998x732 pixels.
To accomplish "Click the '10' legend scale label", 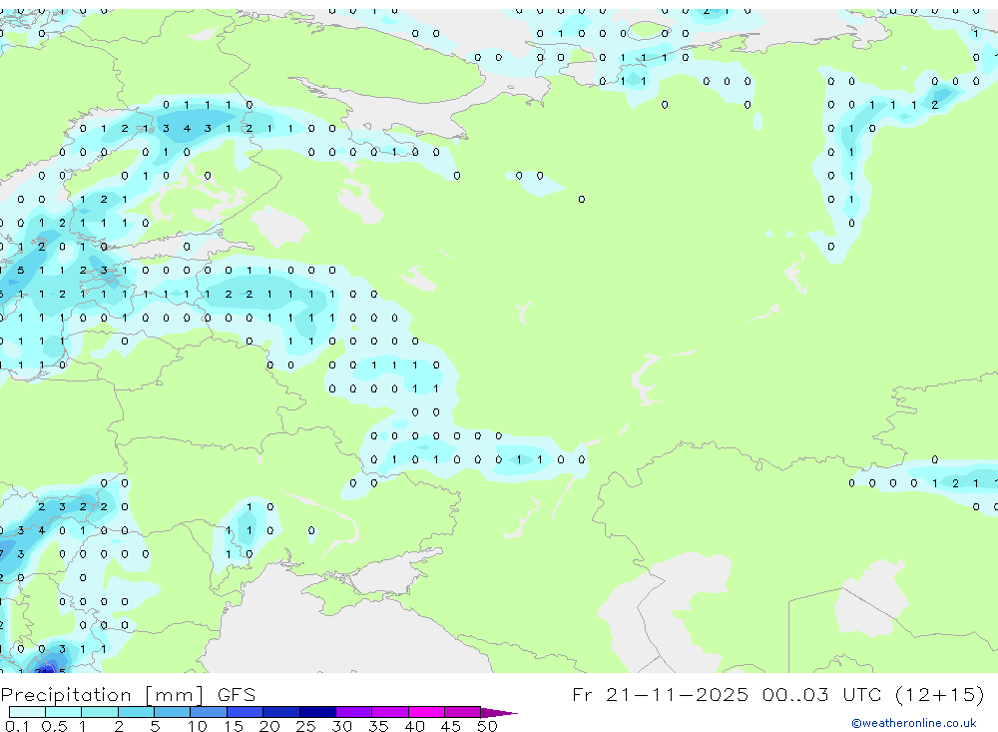I will coord(197,726).
